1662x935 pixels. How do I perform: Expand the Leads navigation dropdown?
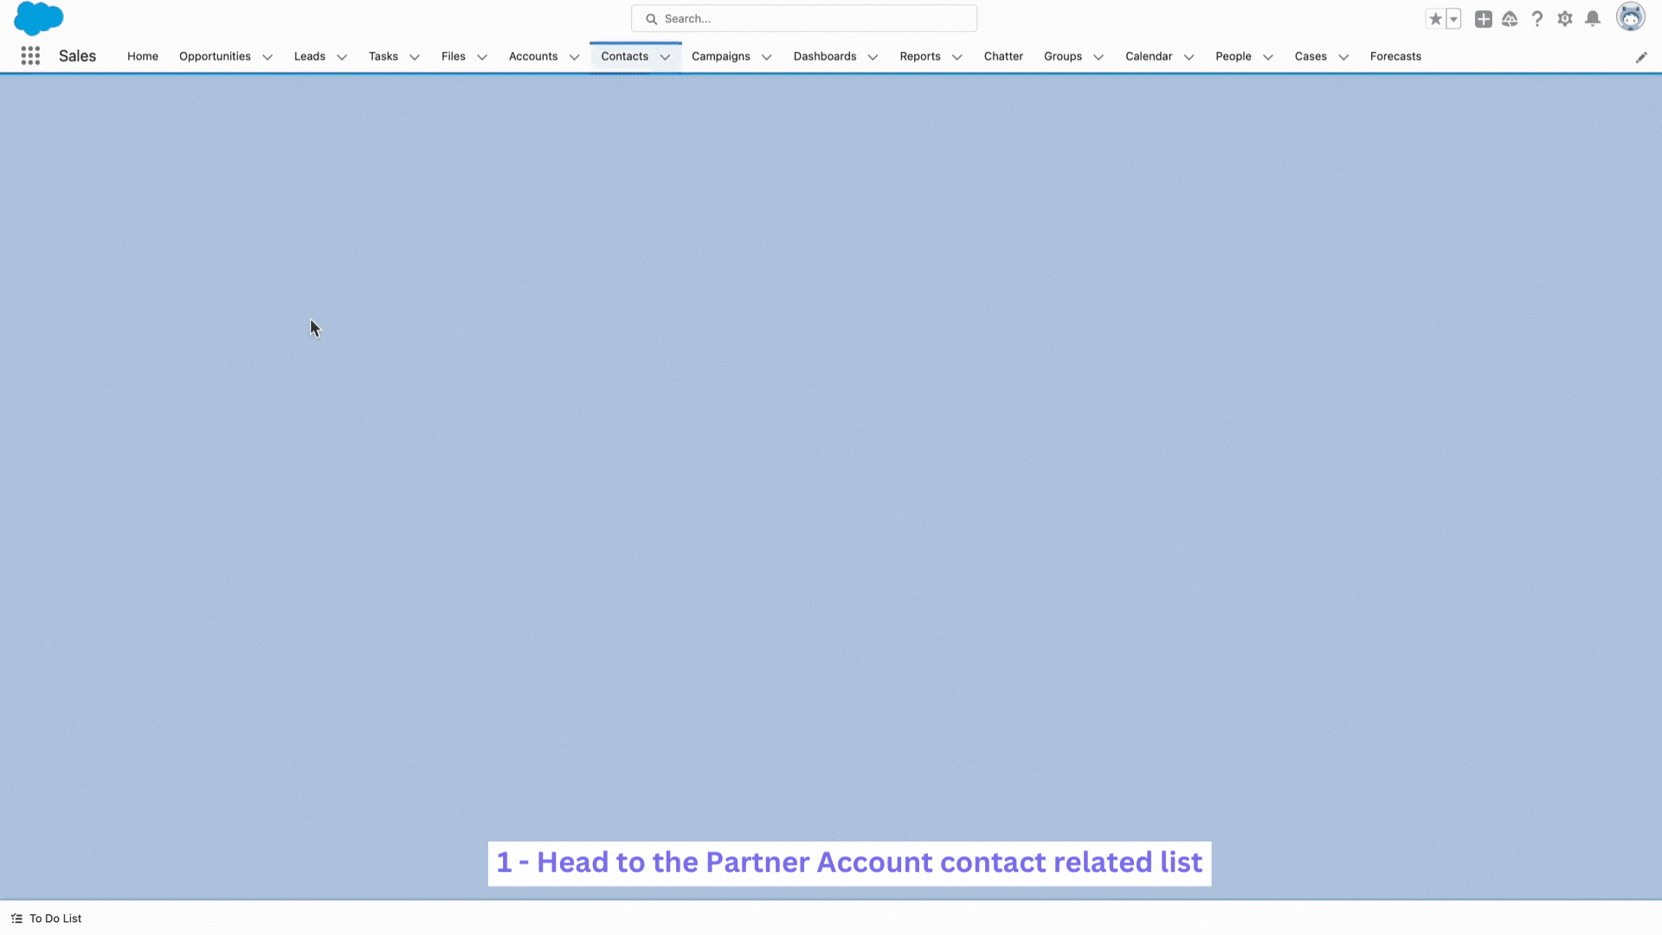point(340,56)
